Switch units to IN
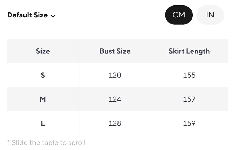Image resolution: width=235 pixels, height=150 pixels. coord(210,15)
